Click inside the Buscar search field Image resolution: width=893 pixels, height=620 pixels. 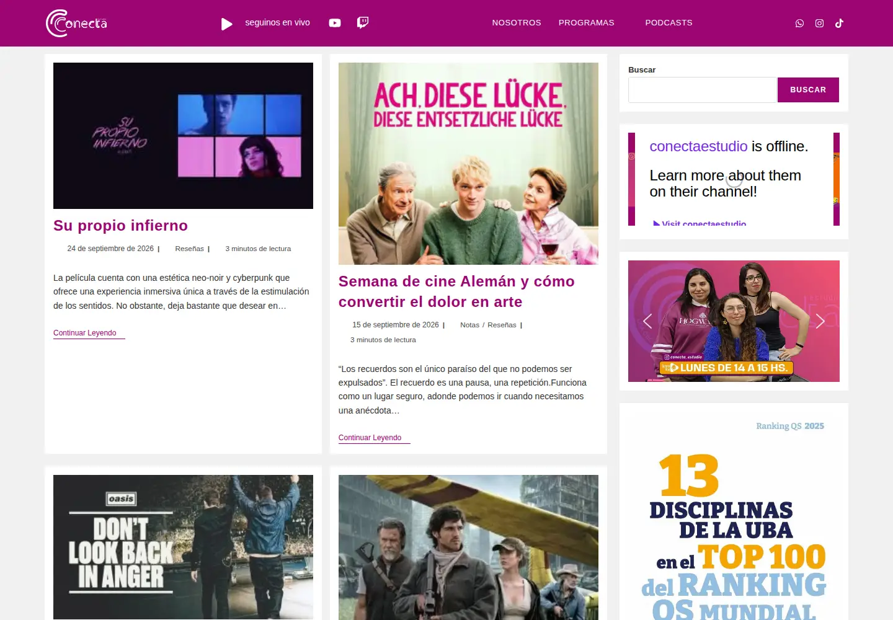tap(703, 90)
